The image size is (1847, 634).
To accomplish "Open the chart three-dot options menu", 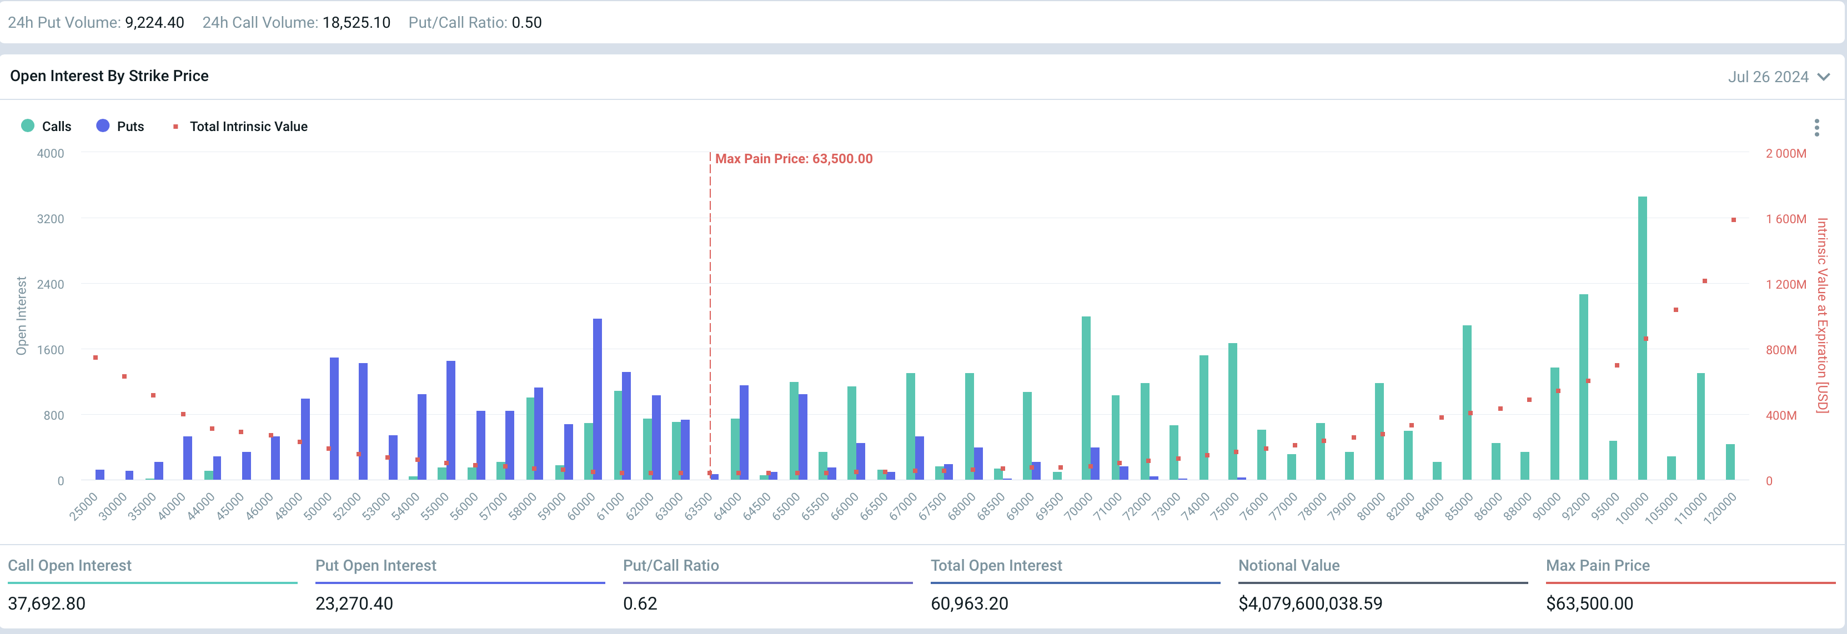I will pos(1816,128).
